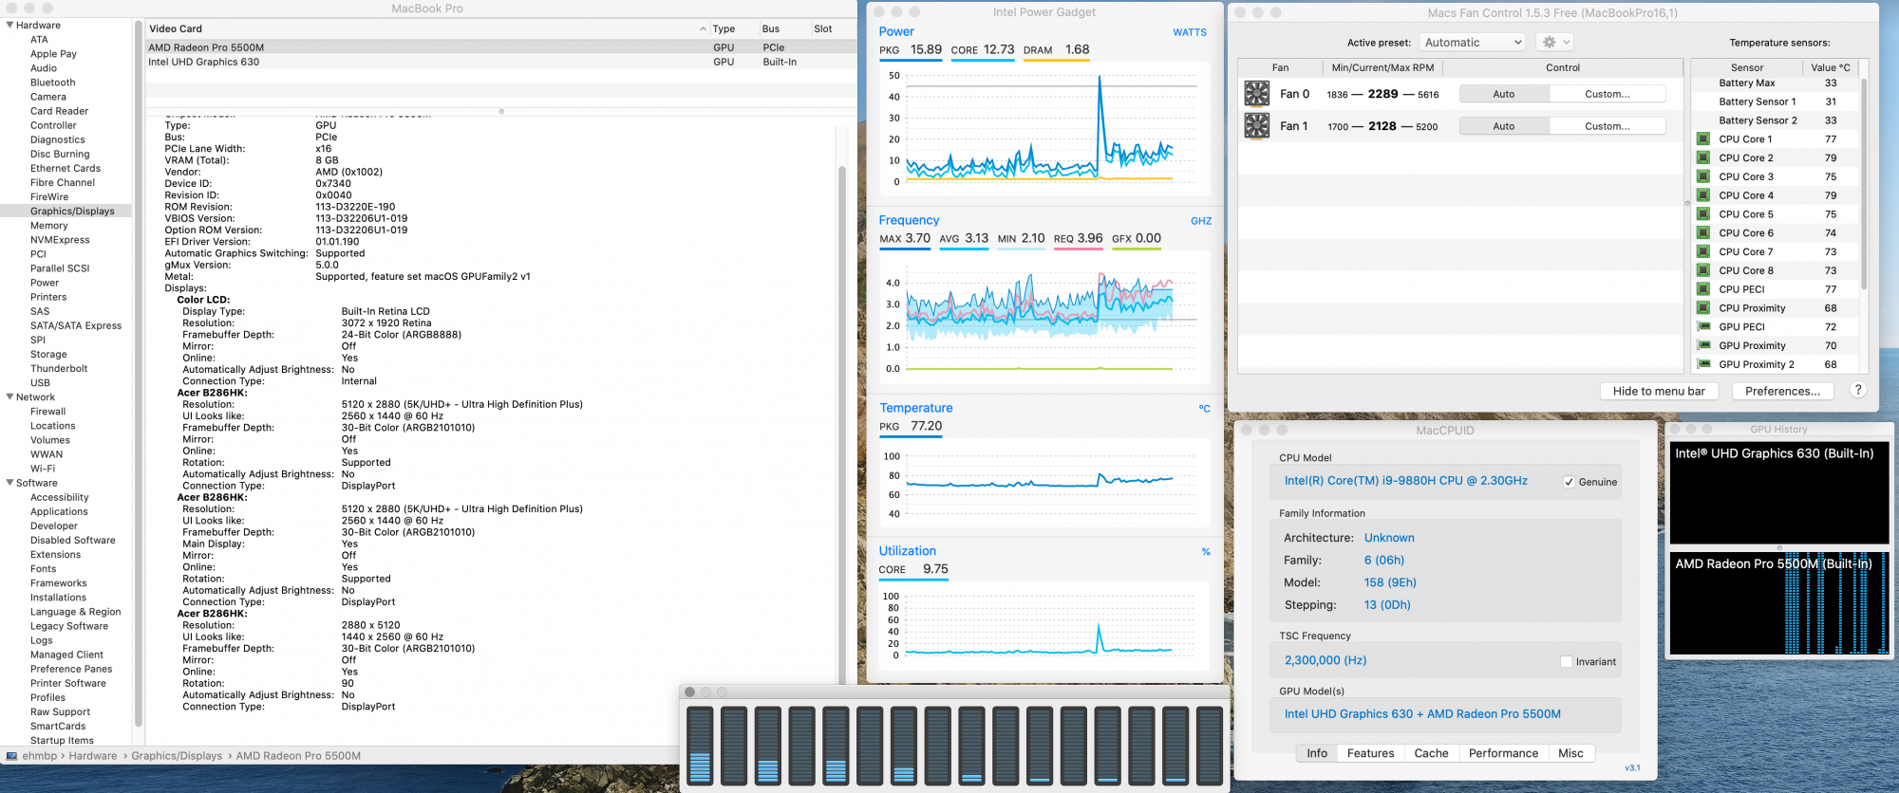Toggle the Invariant TSC checkbox
This screenshot has width=1899, height=793.
(x=1566, y=661)
